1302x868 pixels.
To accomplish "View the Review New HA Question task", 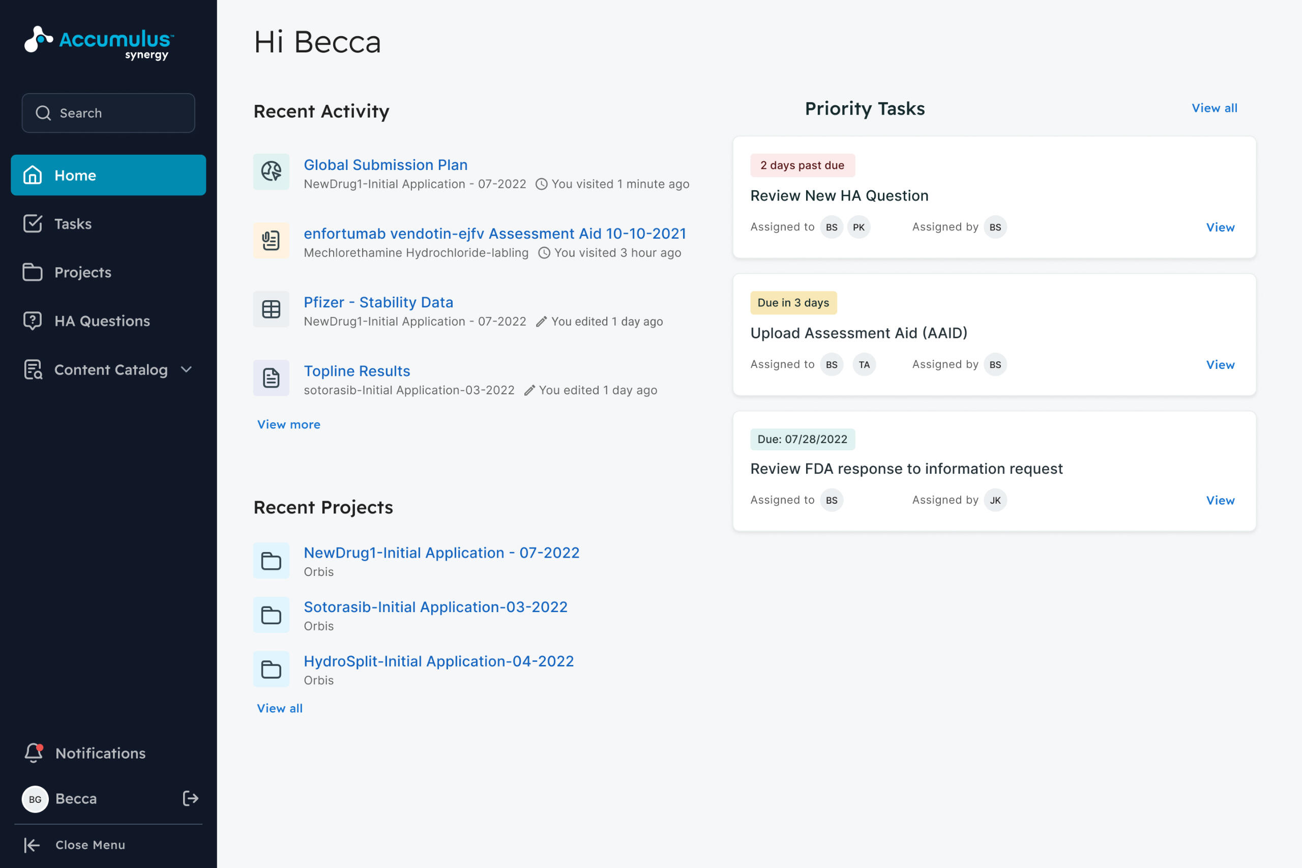I will (x=1220, y=227).
